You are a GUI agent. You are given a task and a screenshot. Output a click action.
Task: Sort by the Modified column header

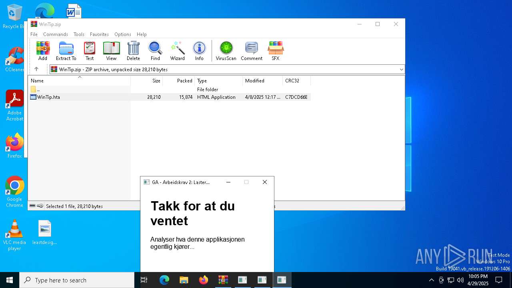point(263,81)
